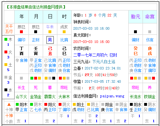Click the black square next to 阳水

pyautogui.click(x=131, y=105)
